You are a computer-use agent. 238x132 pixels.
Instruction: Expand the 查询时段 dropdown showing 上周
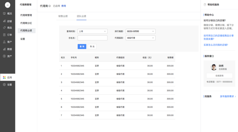pos(92,32)
